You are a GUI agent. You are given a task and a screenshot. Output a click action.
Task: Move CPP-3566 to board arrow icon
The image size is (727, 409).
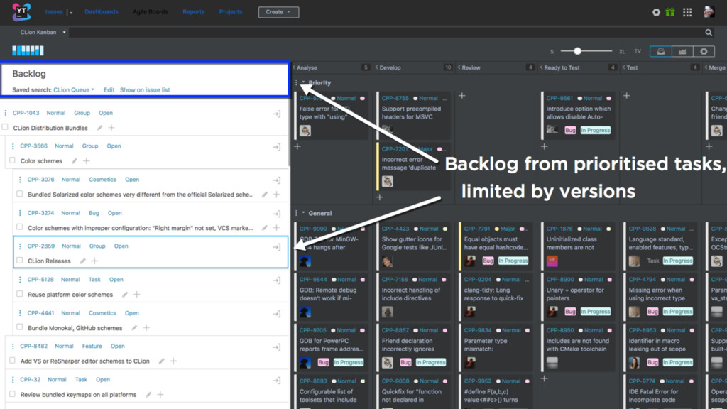(276, 147)
